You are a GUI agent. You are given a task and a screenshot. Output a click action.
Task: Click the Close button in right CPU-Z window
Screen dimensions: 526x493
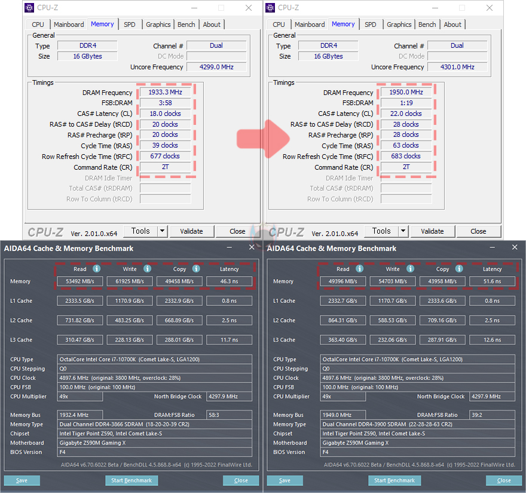click(x=478, y=231)
